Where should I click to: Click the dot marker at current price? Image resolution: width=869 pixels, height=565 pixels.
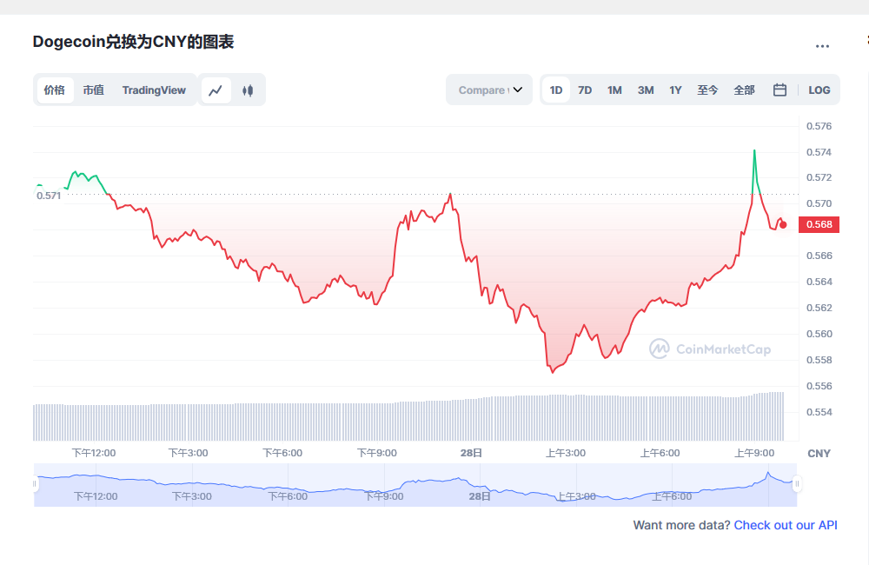781,224
